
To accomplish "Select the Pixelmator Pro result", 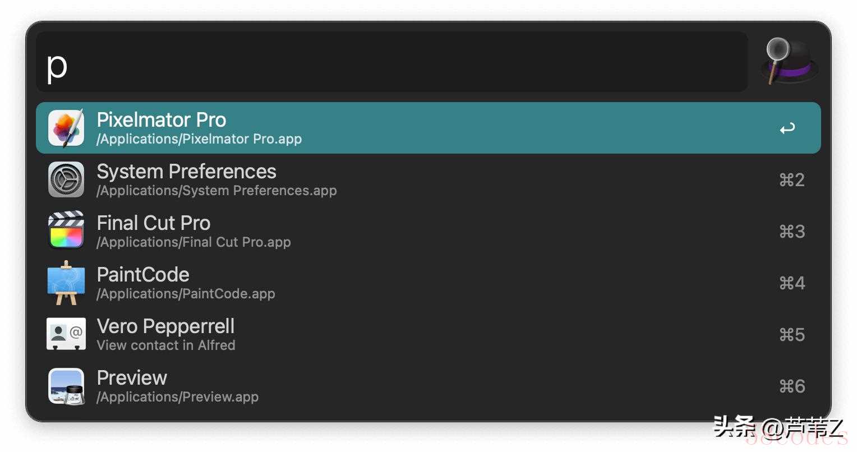I will coord(428,128).
